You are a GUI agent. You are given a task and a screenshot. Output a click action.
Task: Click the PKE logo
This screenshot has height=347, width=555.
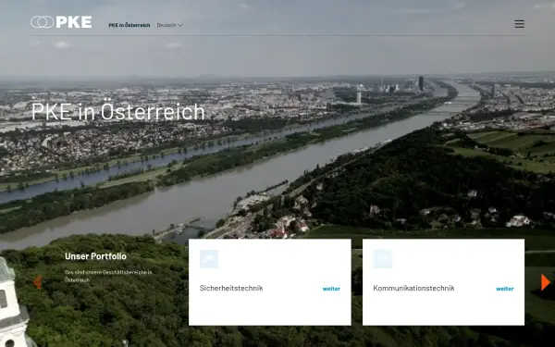pos(61,22)
